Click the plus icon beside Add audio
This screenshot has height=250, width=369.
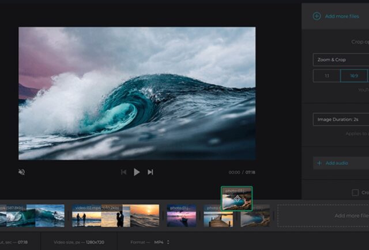(x=319, y=163)
